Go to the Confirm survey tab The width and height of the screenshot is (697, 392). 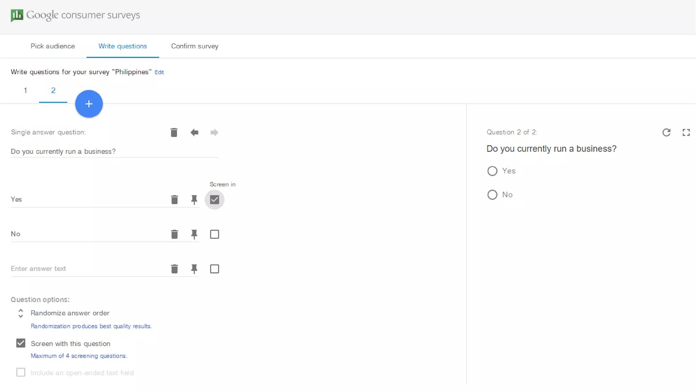point(195,46)
